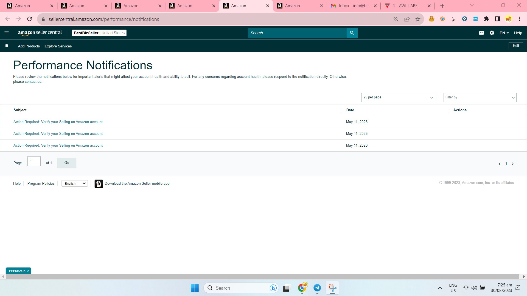Click the browser address bar URL

pos(104,19)
